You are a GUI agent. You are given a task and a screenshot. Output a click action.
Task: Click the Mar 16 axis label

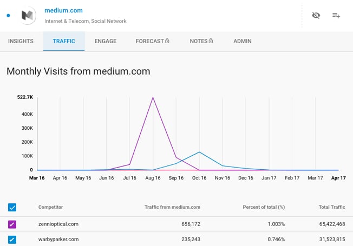coord(37,178)
